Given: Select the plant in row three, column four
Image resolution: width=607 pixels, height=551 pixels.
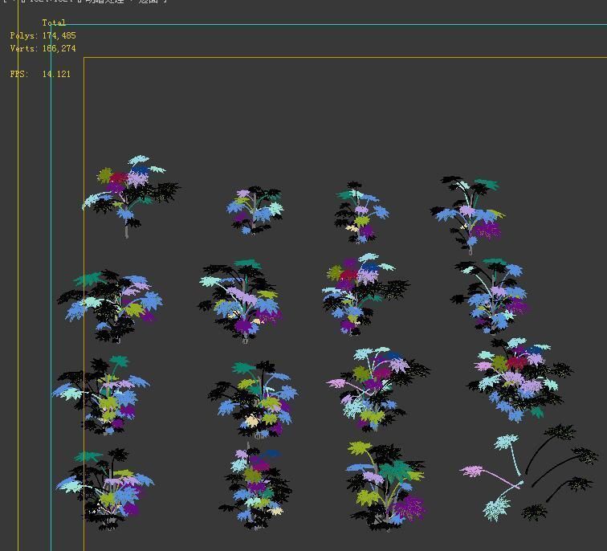Looking at the screenshot, I should pos(519,379).
